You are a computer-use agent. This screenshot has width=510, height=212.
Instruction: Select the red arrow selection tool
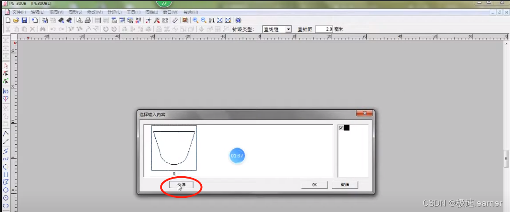coord(6,65)
